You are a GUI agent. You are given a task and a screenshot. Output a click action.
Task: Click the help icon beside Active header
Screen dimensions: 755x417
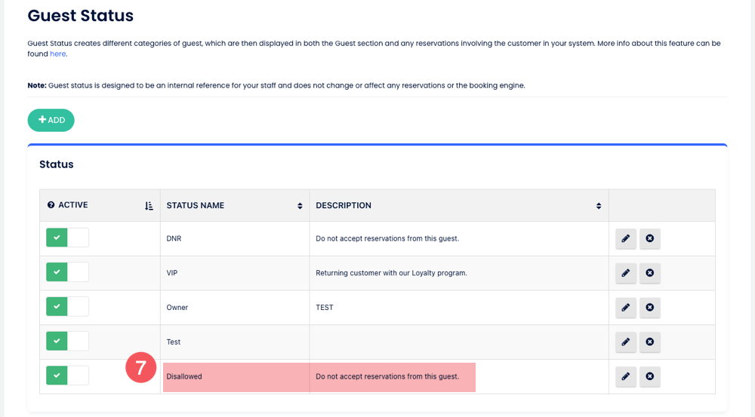pos(51,205)
